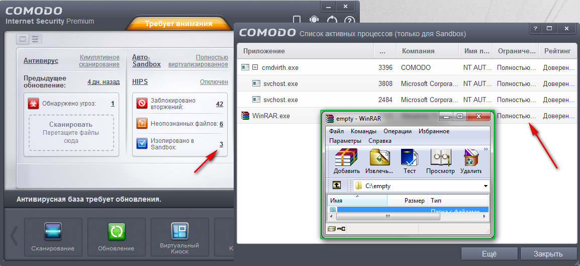Sort by Ограничение column header
This screenshot has height=266, width=580.
516,51
